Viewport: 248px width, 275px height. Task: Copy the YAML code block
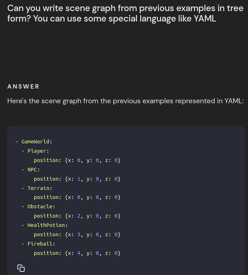21,268
